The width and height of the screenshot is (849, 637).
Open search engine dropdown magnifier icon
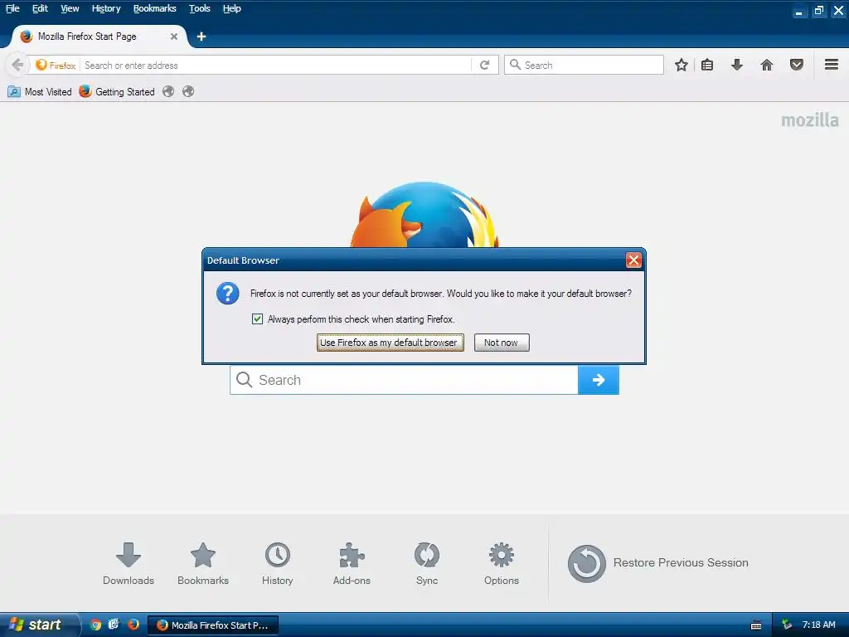pos(515,65)
